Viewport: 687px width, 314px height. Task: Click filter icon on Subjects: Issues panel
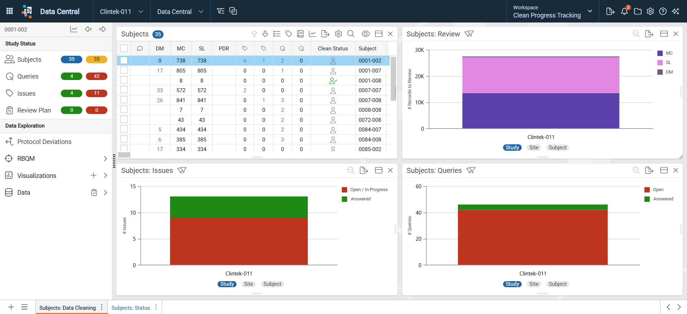pos(182,170)
